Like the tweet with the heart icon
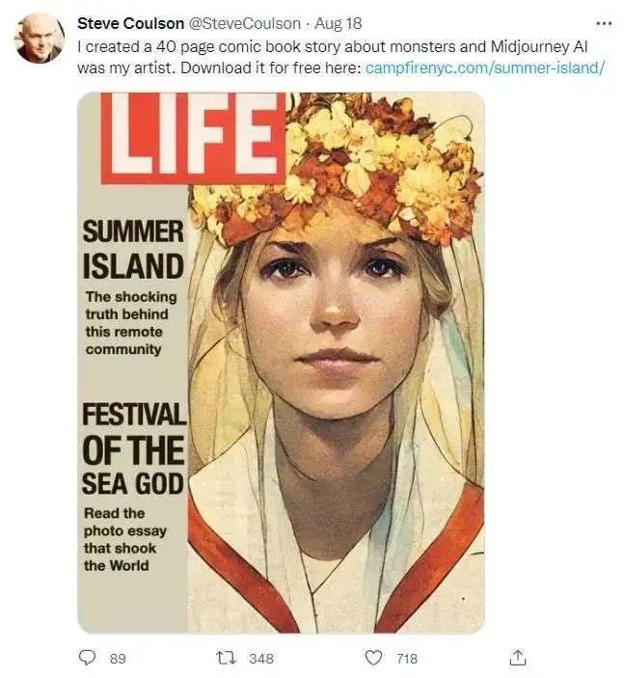Screen dimensions: 624x678 [373, 658]
